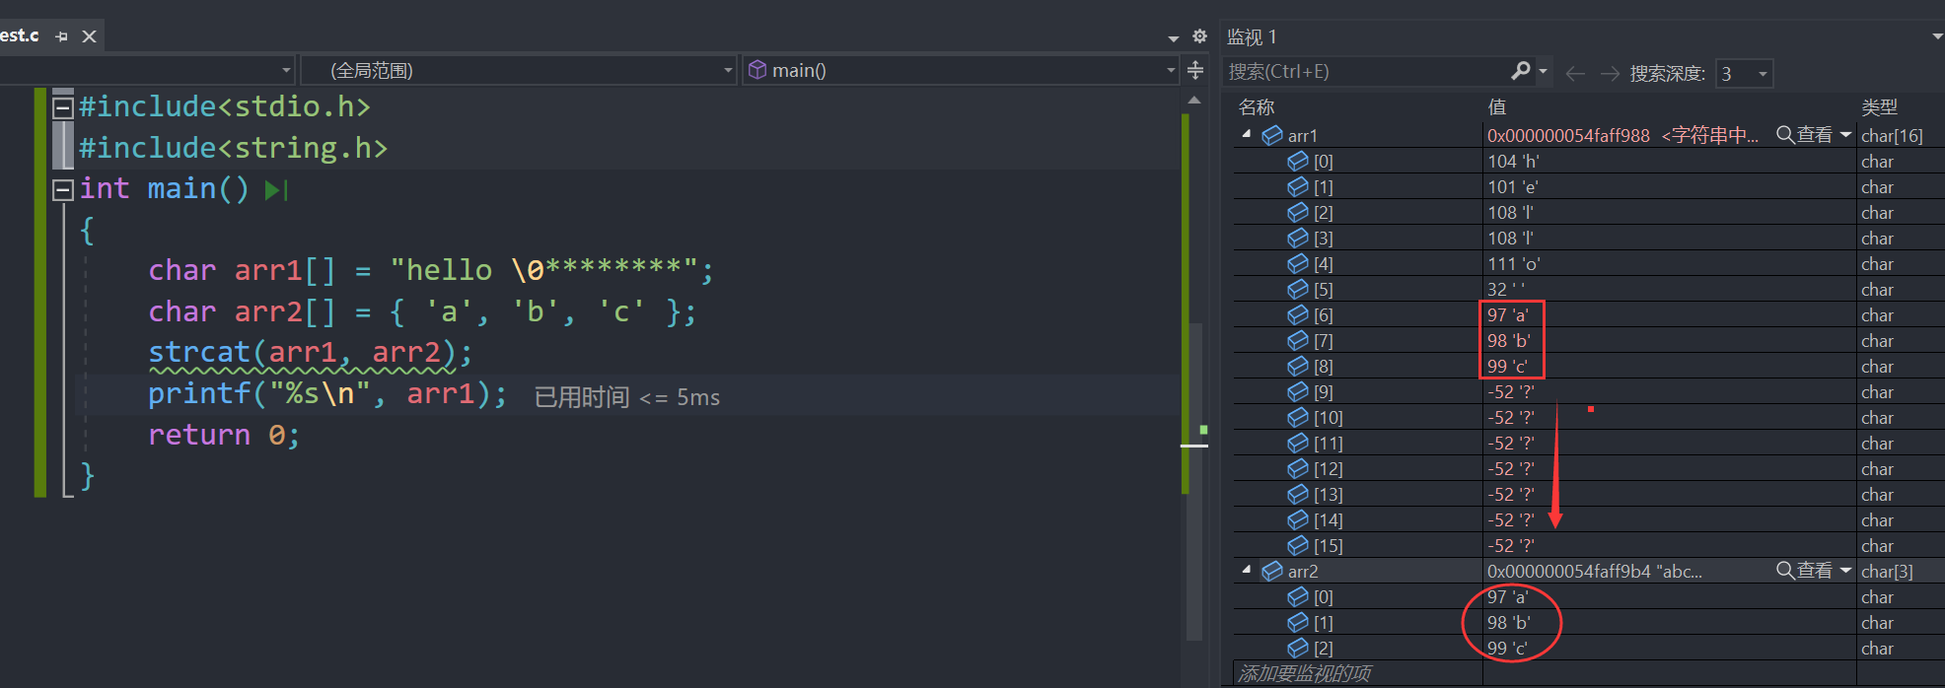Open the 搜索深度 depth dropdown
The height and width of the screenshot is (688, 1945).
click(x=1744, y=73)
